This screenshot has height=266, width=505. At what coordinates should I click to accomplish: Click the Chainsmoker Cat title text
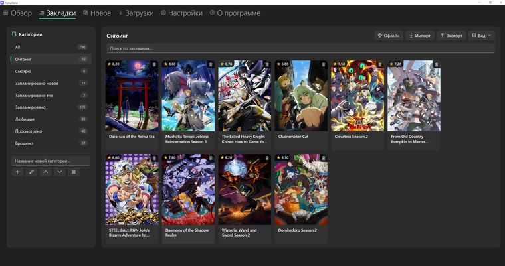tap(293, 137)
